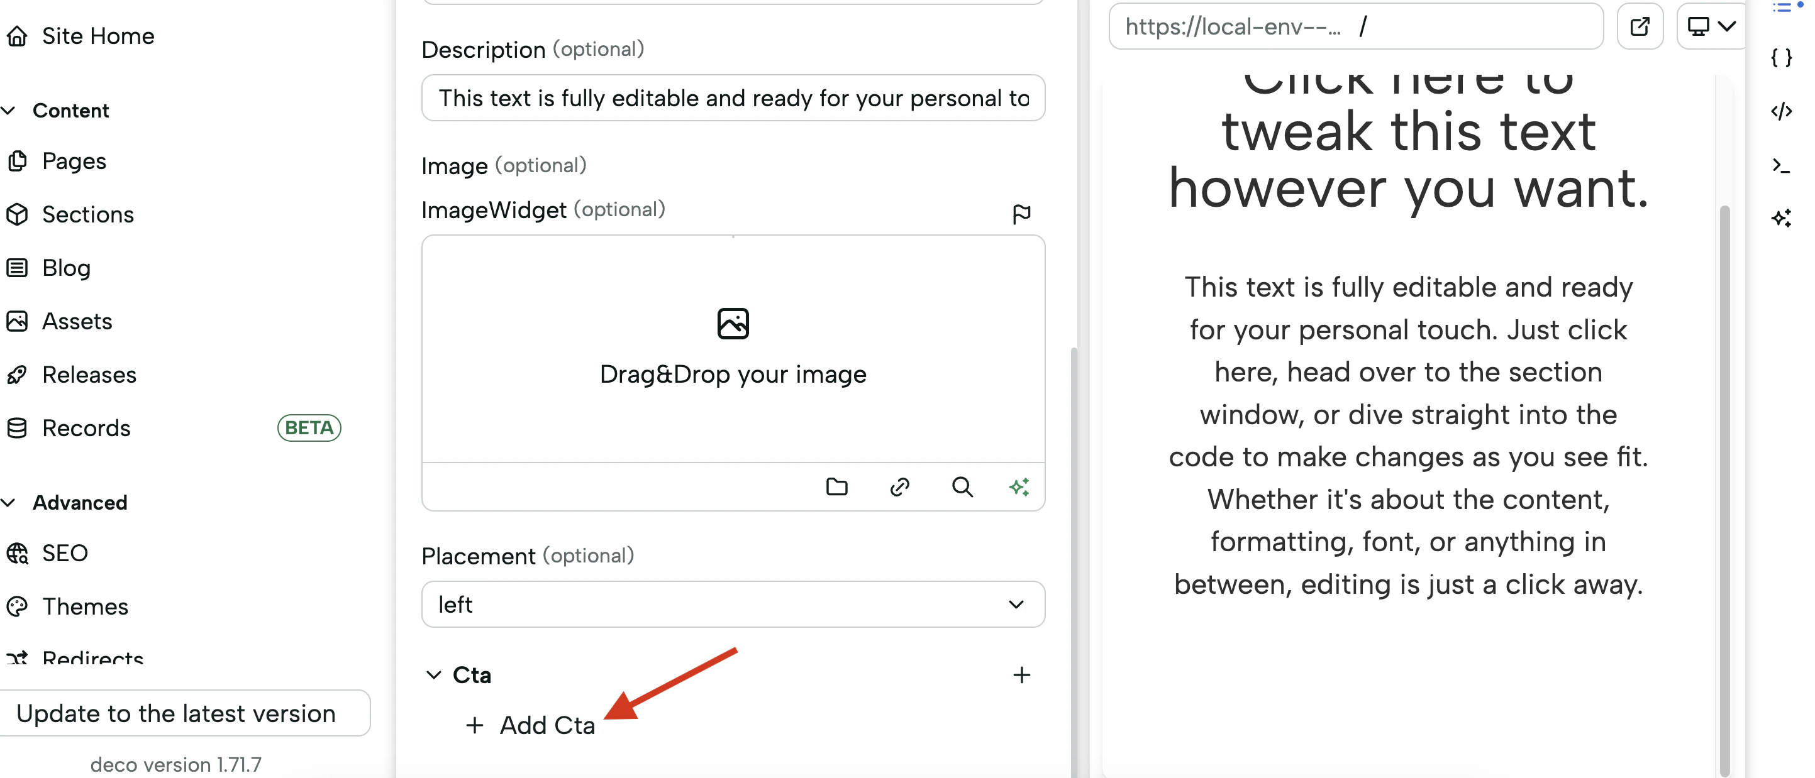
Task: Open the Pages section in sidebar
Action: (74, 160)
